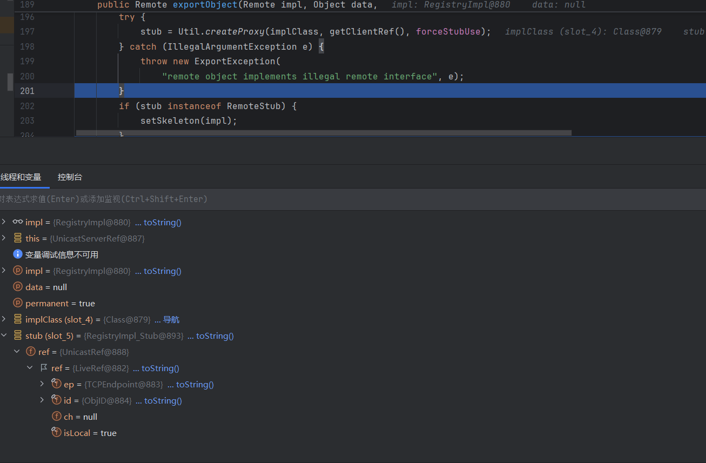Collapse the ref UnicastRef@888 node
The height and width of the screenshot is (463, 706).
click(x=17, y=352)
